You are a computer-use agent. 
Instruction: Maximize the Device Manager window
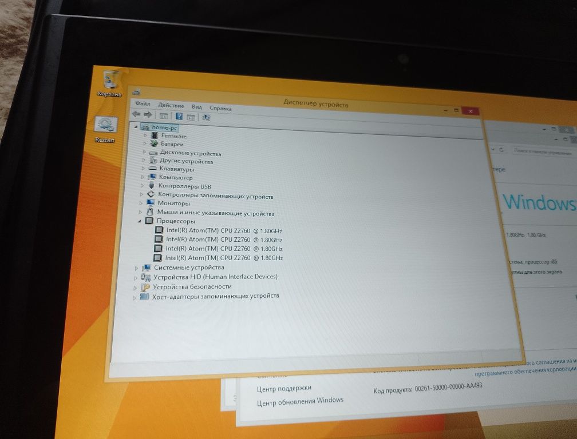(x=456, y=110)
